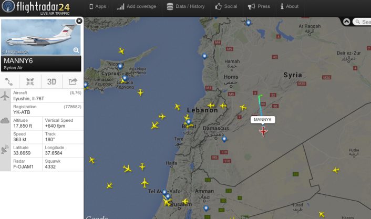Open the About menu
Viewport: 371px width, 219px height.
click(x=290, y=7)
